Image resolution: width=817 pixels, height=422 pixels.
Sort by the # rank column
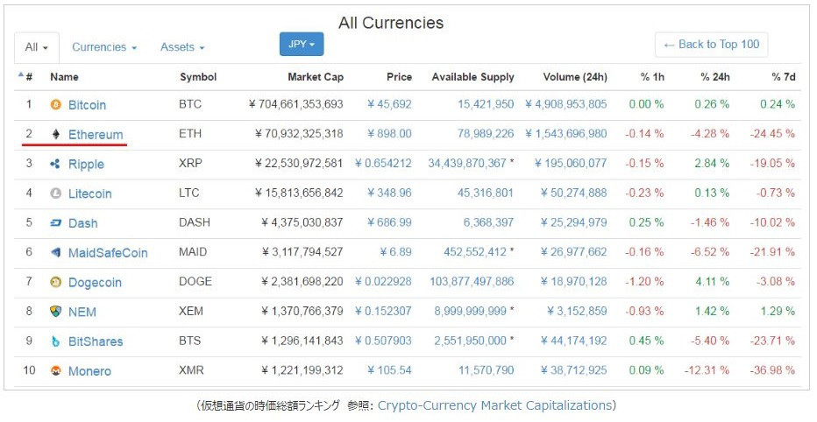(x=25, y=77)
